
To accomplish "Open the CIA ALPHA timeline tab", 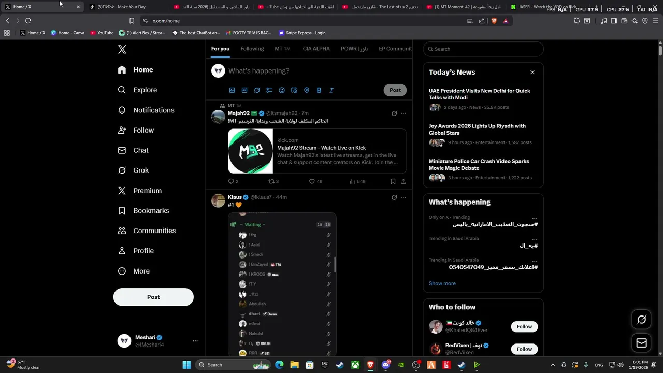I will [x=316, y=49].
